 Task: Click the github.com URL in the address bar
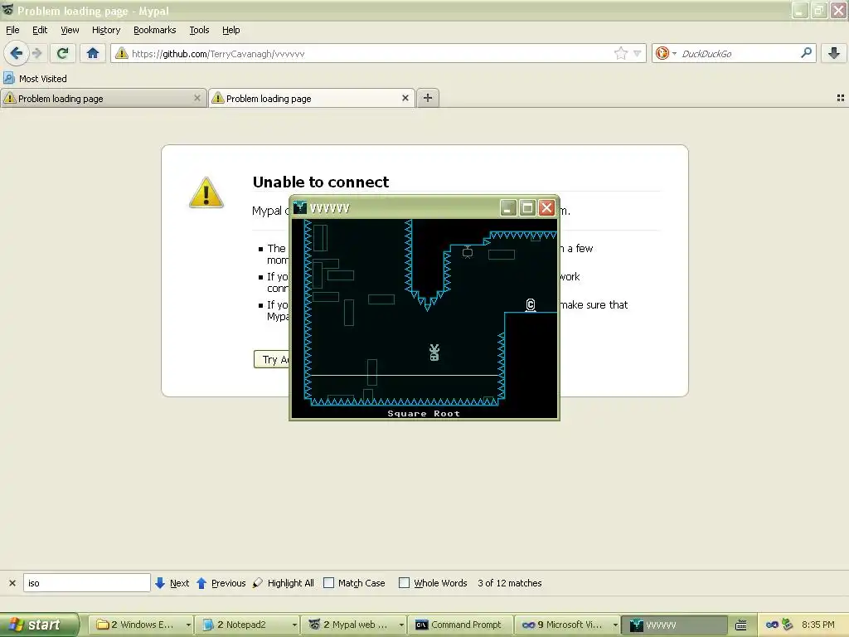218,54
